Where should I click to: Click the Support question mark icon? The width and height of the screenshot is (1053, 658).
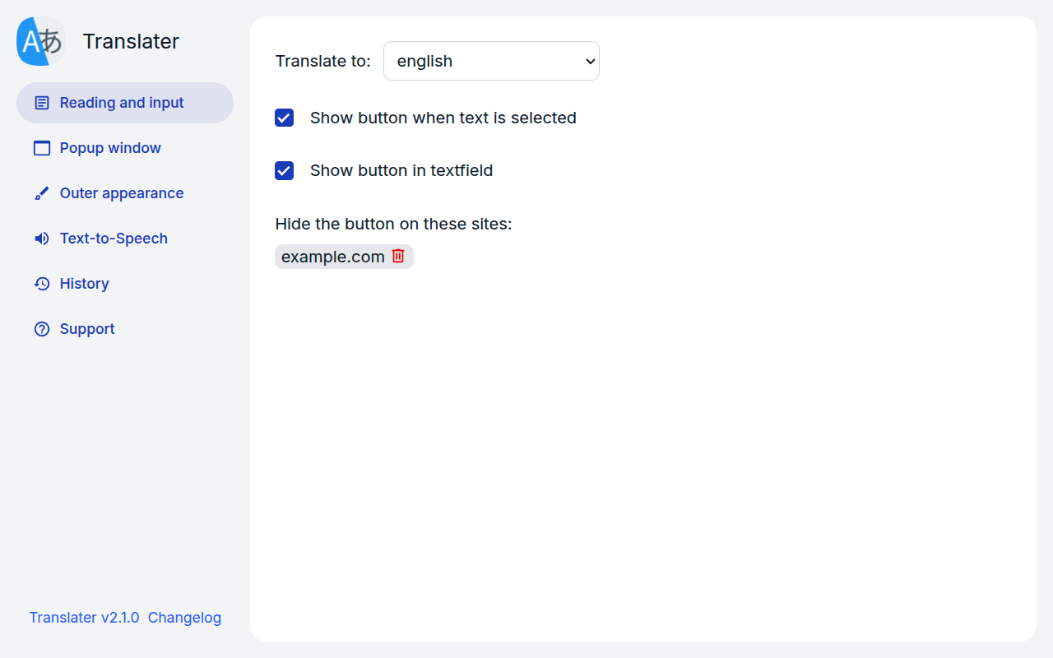[42, 329]
